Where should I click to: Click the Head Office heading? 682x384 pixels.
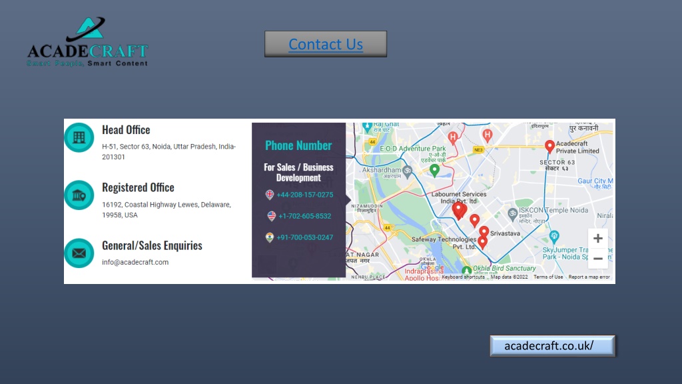(x=126, y=130)
